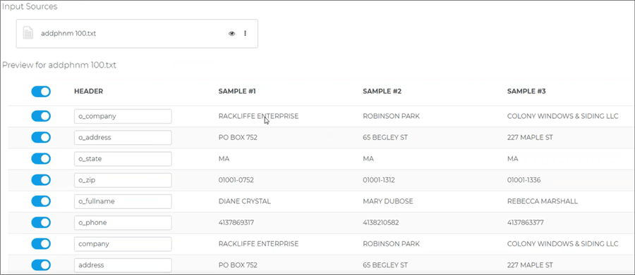
Task: Click the 01001-1336 zip value
Action: point(524,179)
